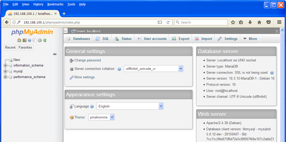Open the Server connection collation dropdown
This screenshot has height=142, width=286.
(154, 69)
